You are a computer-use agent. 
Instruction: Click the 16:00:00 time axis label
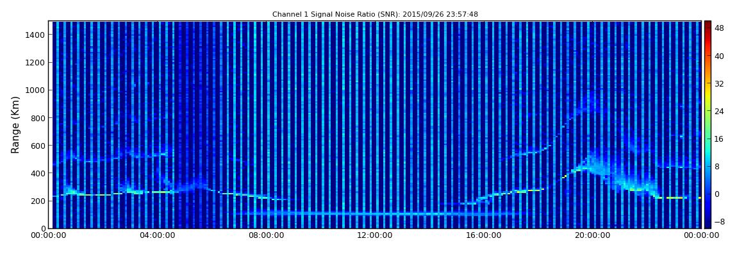tap(483, 235)
